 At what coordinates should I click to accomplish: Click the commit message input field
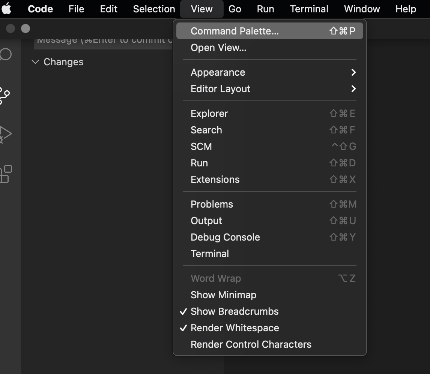click(x=104, y=44)
